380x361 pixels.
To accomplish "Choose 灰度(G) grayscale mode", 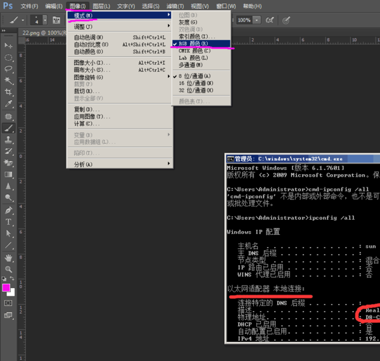I will (201, 22).
